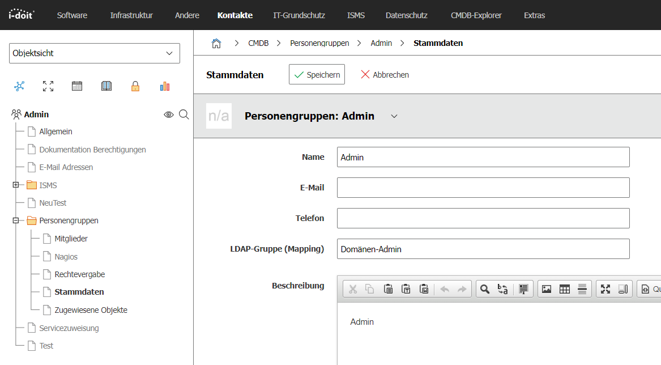The image size is (661, 365).
Task: Click the Show Blocks icon in editor
Action: coord(623,289)
